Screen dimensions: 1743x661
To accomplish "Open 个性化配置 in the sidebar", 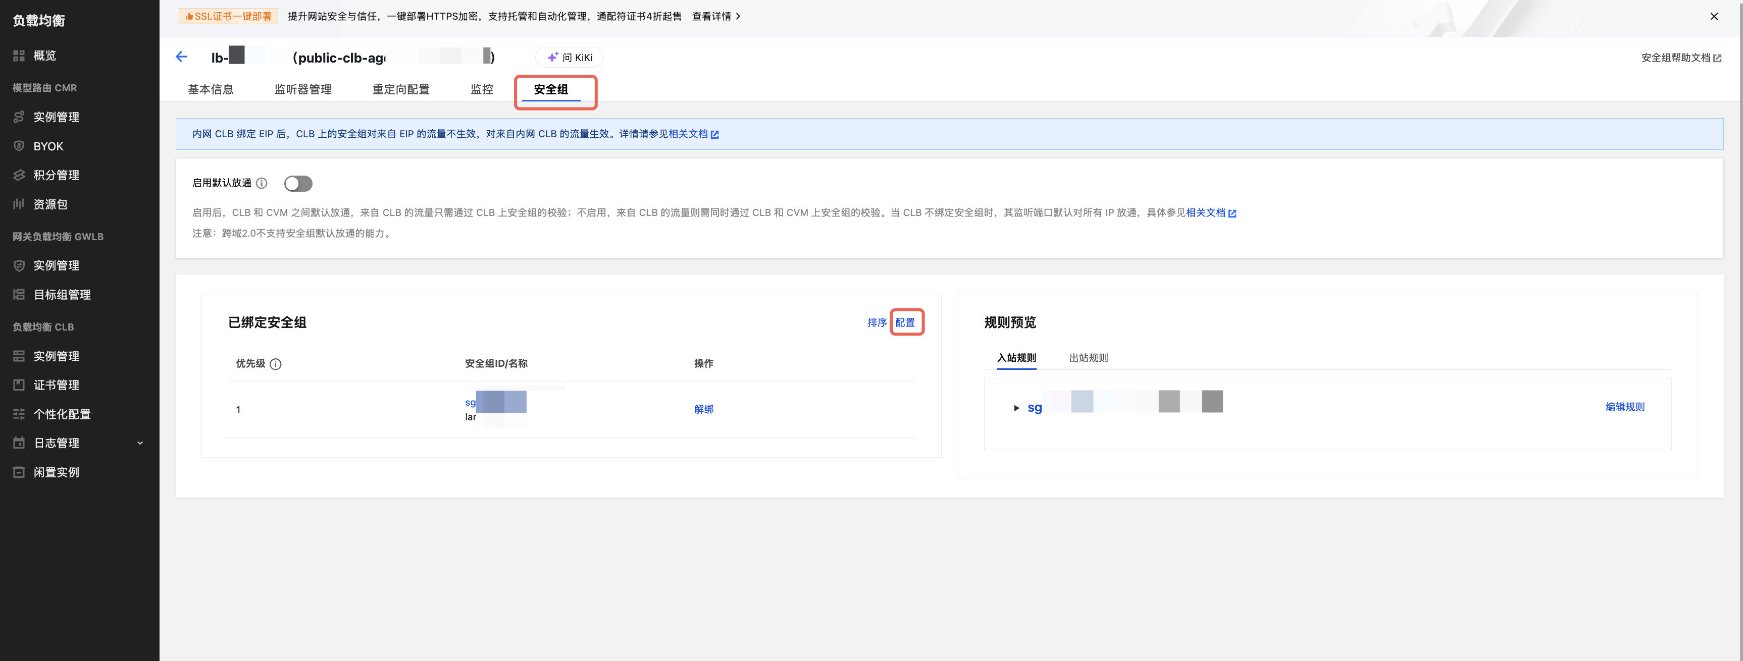I will 62,414.
